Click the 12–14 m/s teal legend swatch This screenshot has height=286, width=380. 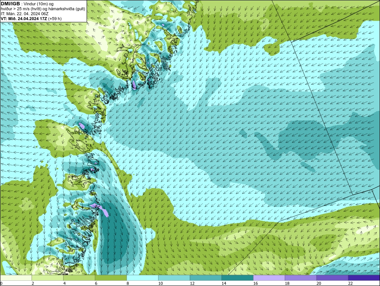point(206,278)
